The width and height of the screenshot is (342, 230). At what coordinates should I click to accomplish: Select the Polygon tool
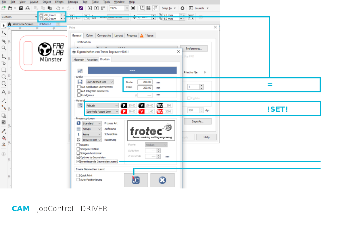[4, 83]
